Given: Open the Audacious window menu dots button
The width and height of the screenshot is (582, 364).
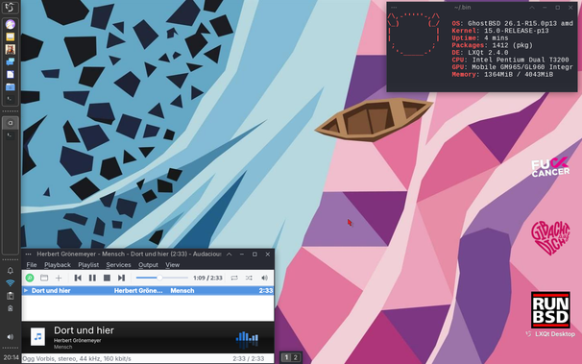Looking at the screenshot, I should point(28,255).
